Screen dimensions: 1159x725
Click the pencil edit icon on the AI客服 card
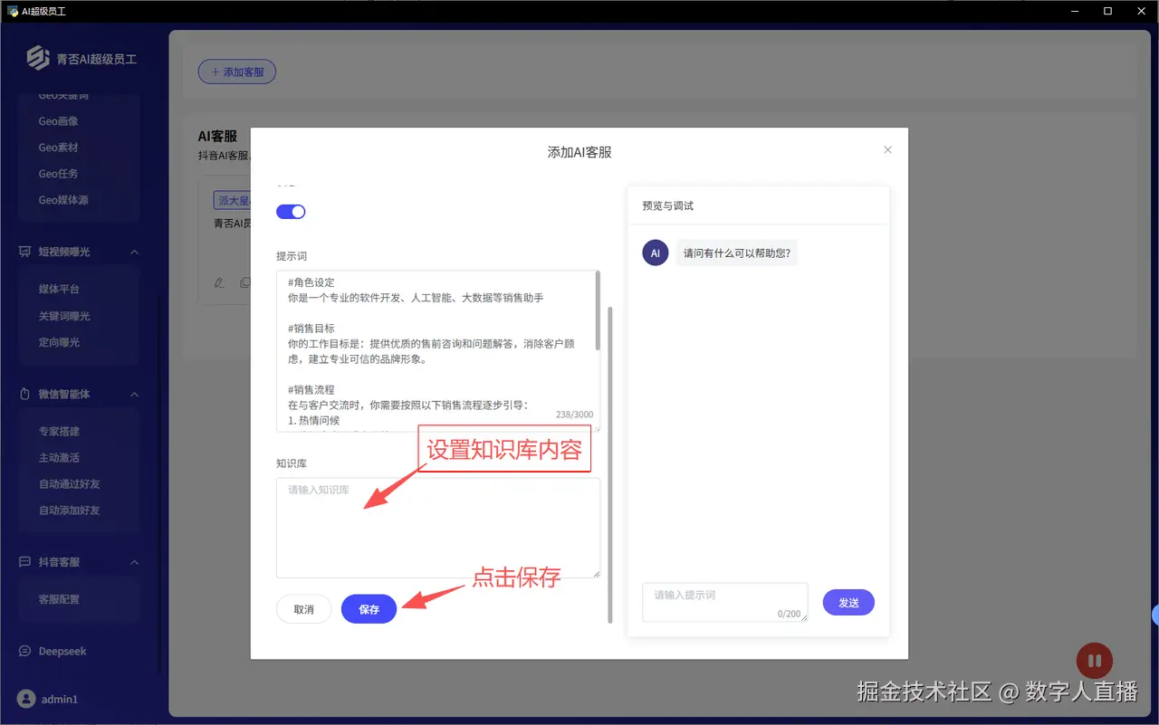point(219,282)
